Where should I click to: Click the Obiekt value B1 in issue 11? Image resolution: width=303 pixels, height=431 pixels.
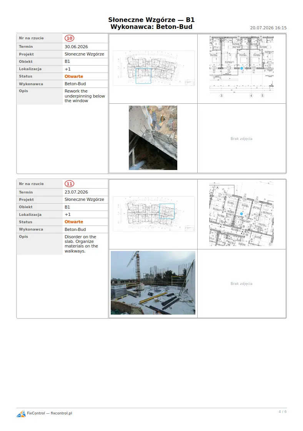[x=67, y=207]
